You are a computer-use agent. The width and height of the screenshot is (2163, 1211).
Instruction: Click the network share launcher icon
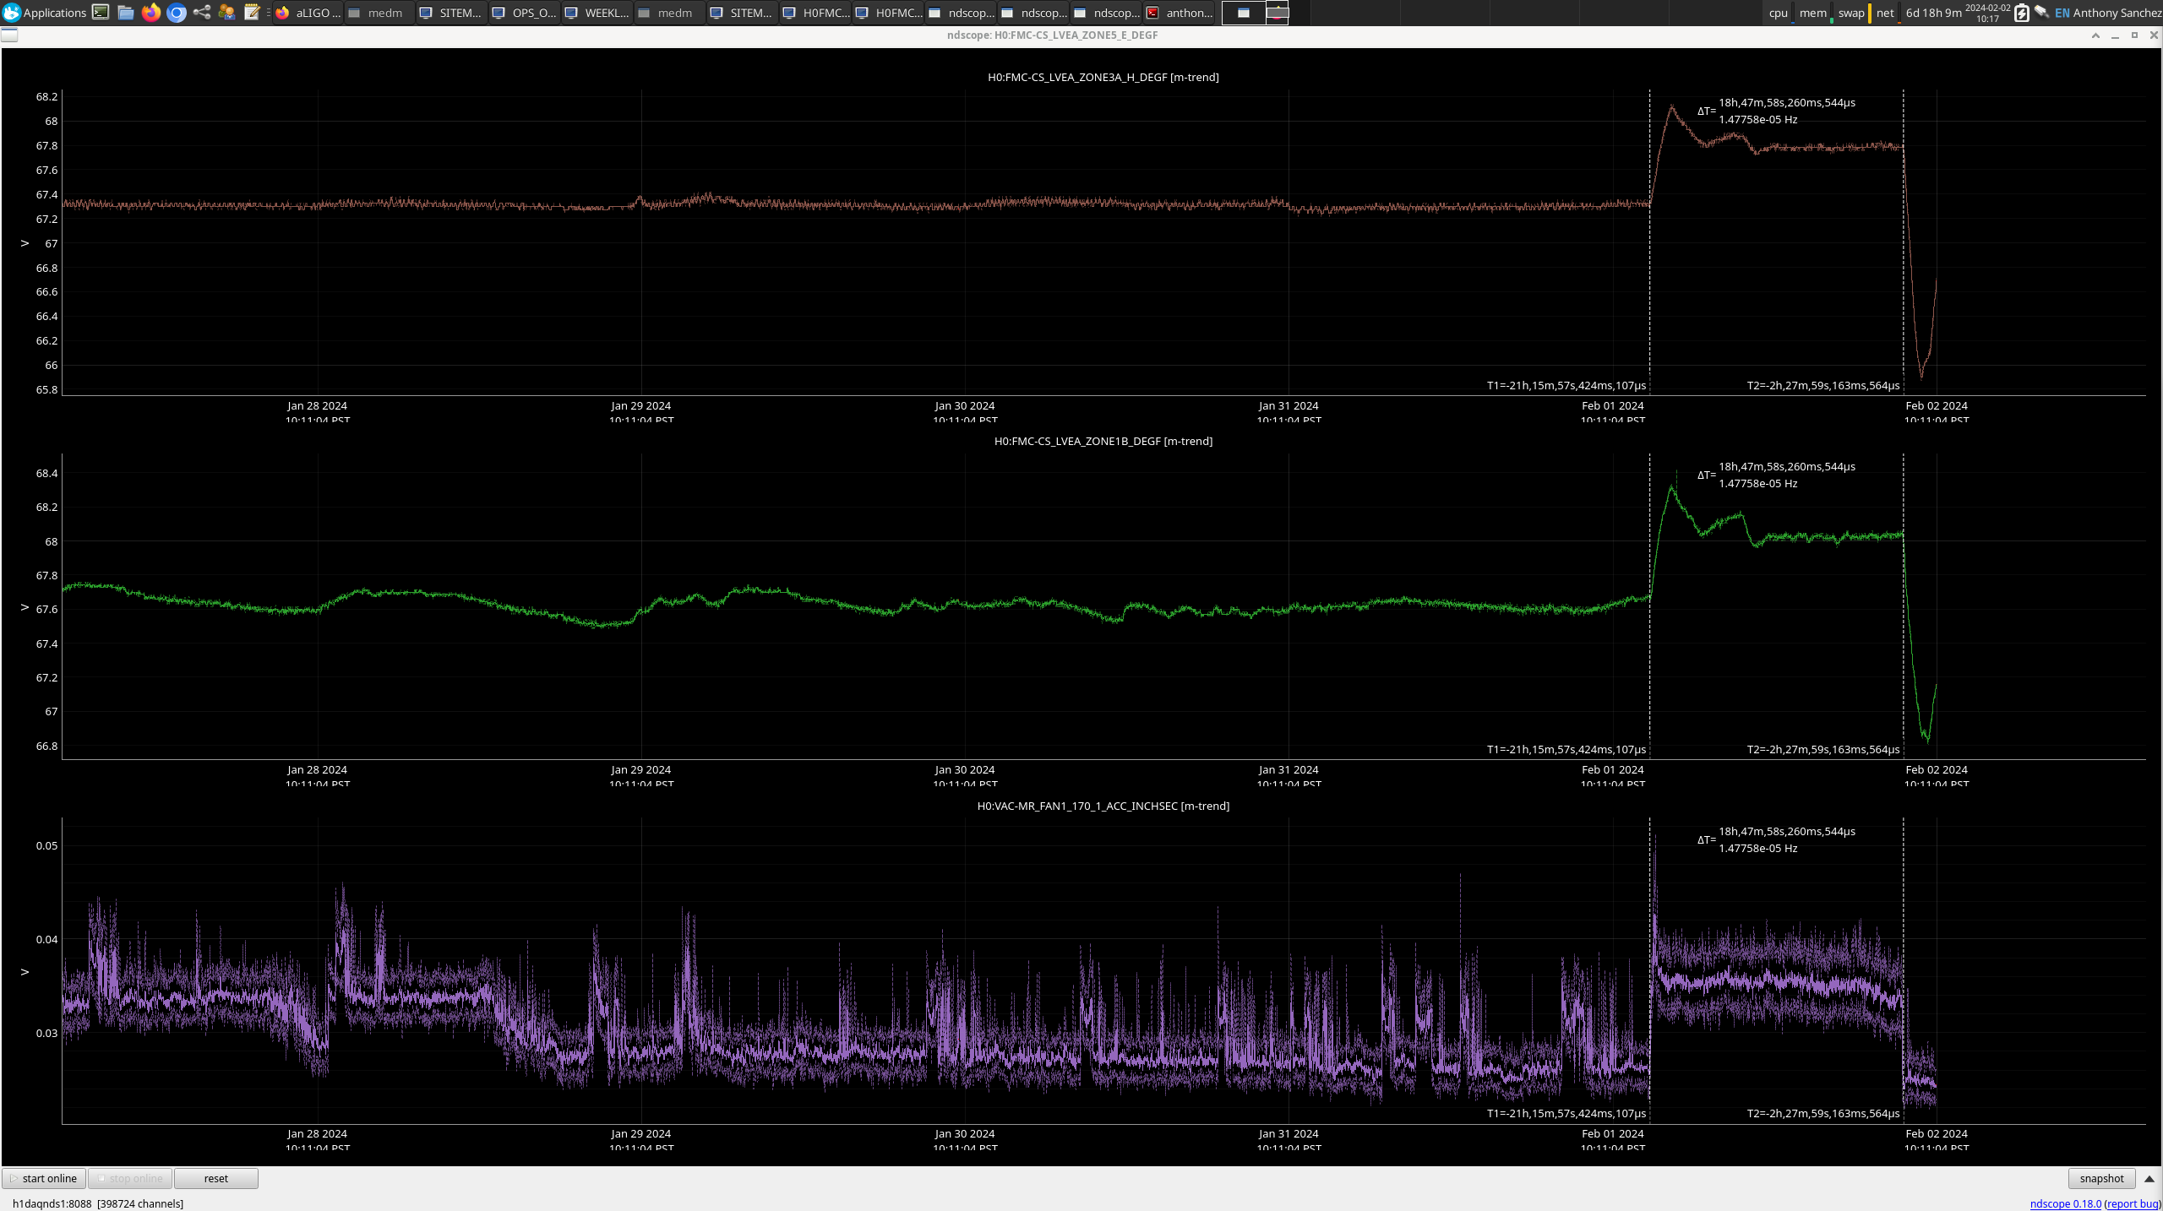[202, 13]
